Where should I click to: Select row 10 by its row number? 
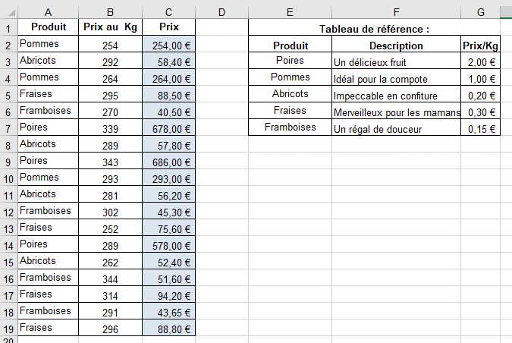(8, 178)
